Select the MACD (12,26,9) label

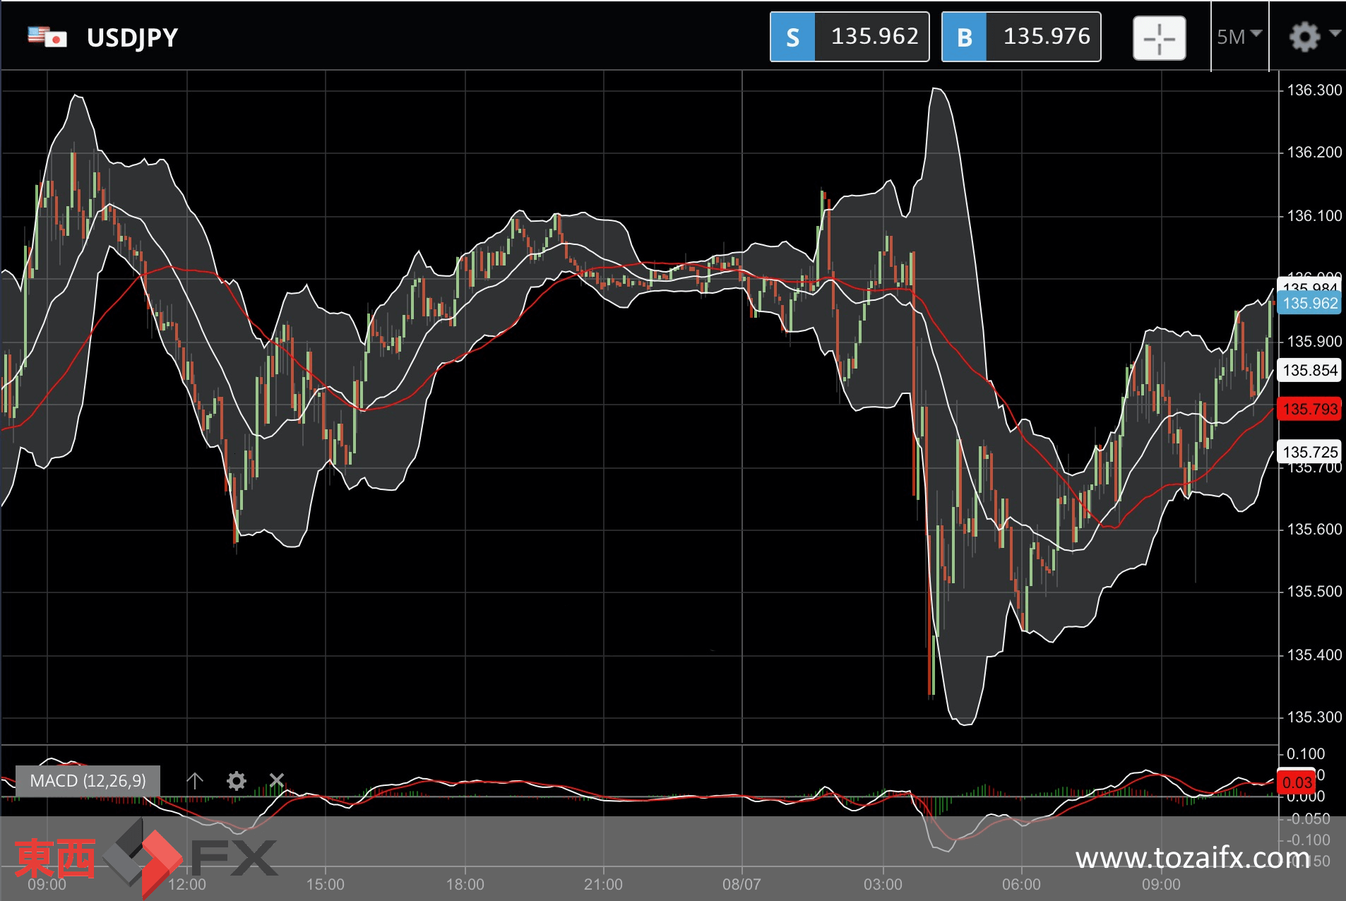click(x=88, y=780)
